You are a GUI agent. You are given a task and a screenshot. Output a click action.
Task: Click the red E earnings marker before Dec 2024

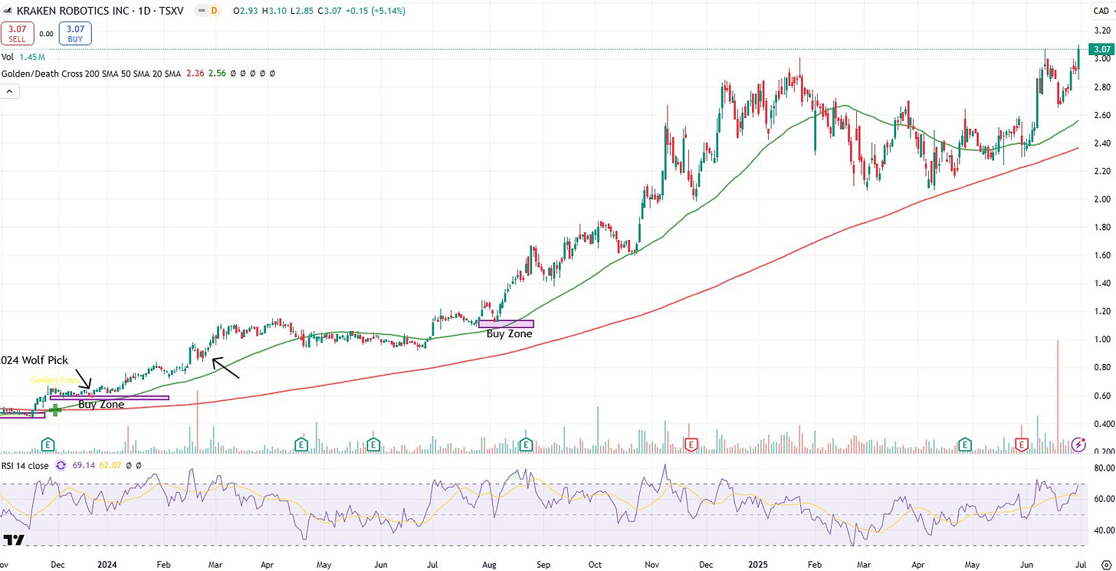(x=692, y=444)
